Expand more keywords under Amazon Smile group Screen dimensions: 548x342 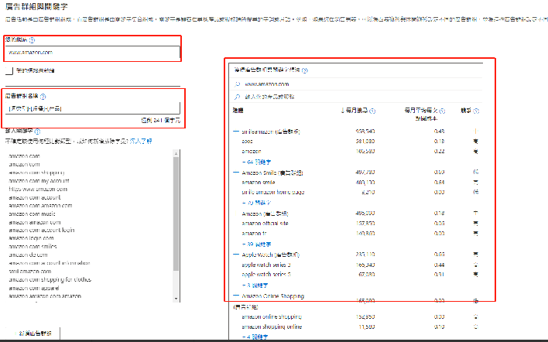coord(256,203)
